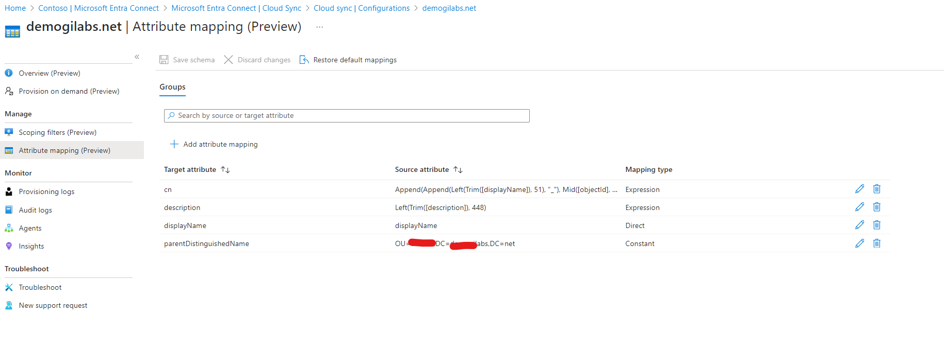Select Attribute mapping (Preview) menu item
Viewport: 944px width, 350px height.
(x=72, y=150)
